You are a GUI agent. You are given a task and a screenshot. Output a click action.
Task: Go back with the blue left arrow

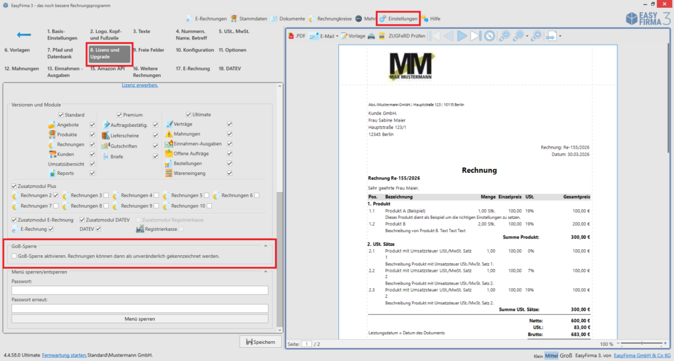[x=24, y=34]
